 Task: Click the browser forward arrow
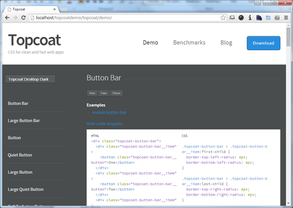15,18
